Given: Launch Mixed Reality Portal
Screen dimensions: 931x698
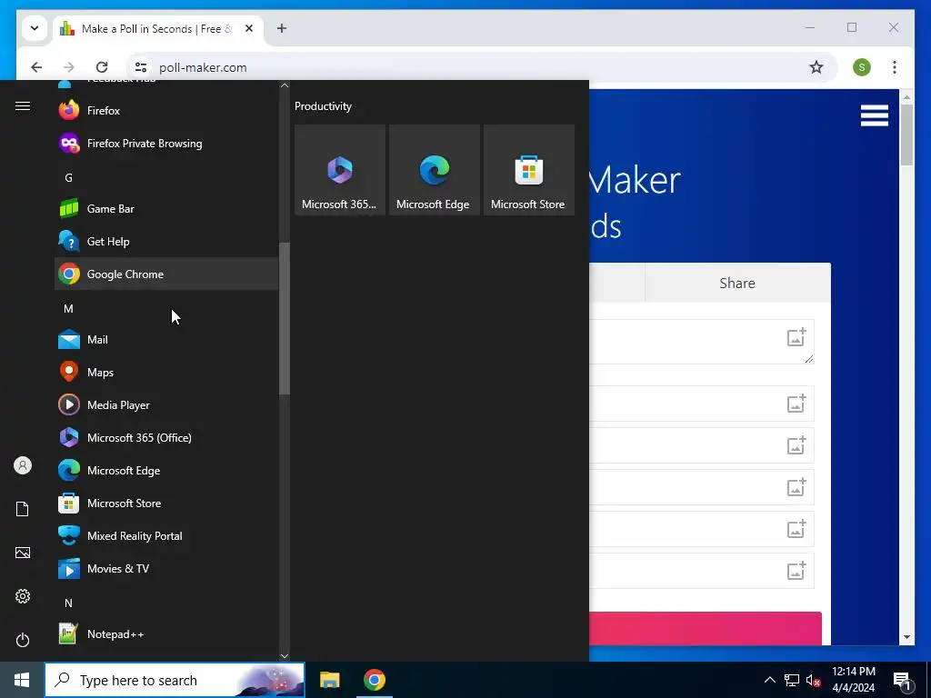Looking at the screenshot, I should coord(166,536).
